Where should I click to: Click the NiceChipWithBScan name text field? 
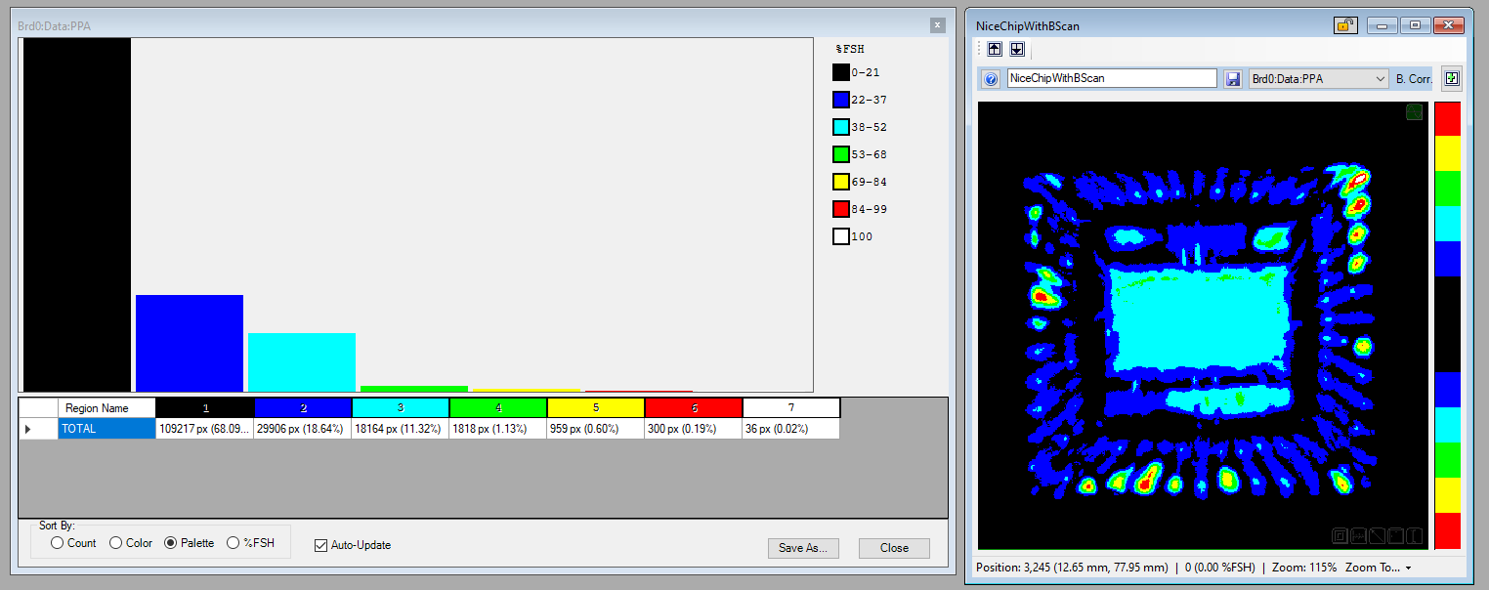point(1112,78)
